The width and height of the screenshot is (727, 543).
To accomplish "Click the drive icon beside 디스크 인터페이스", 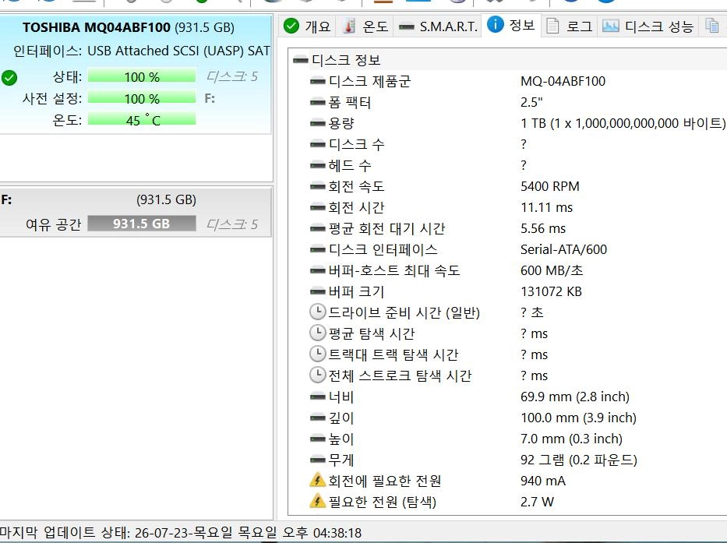I will point(318,249).
